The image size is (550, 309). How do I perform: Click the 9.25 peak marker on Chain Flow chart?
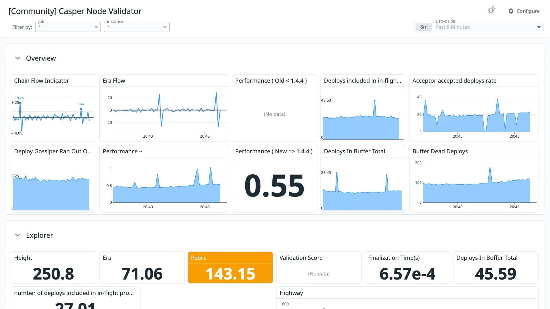[20, 103]
